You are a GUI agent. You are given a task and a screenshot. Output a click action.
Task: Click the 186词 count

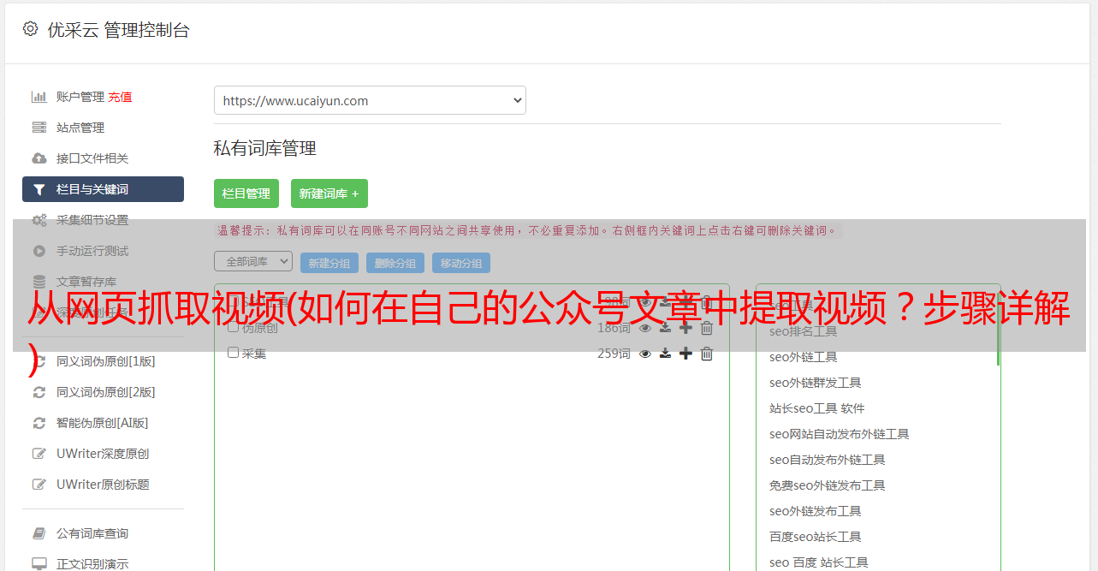point(614,328)
